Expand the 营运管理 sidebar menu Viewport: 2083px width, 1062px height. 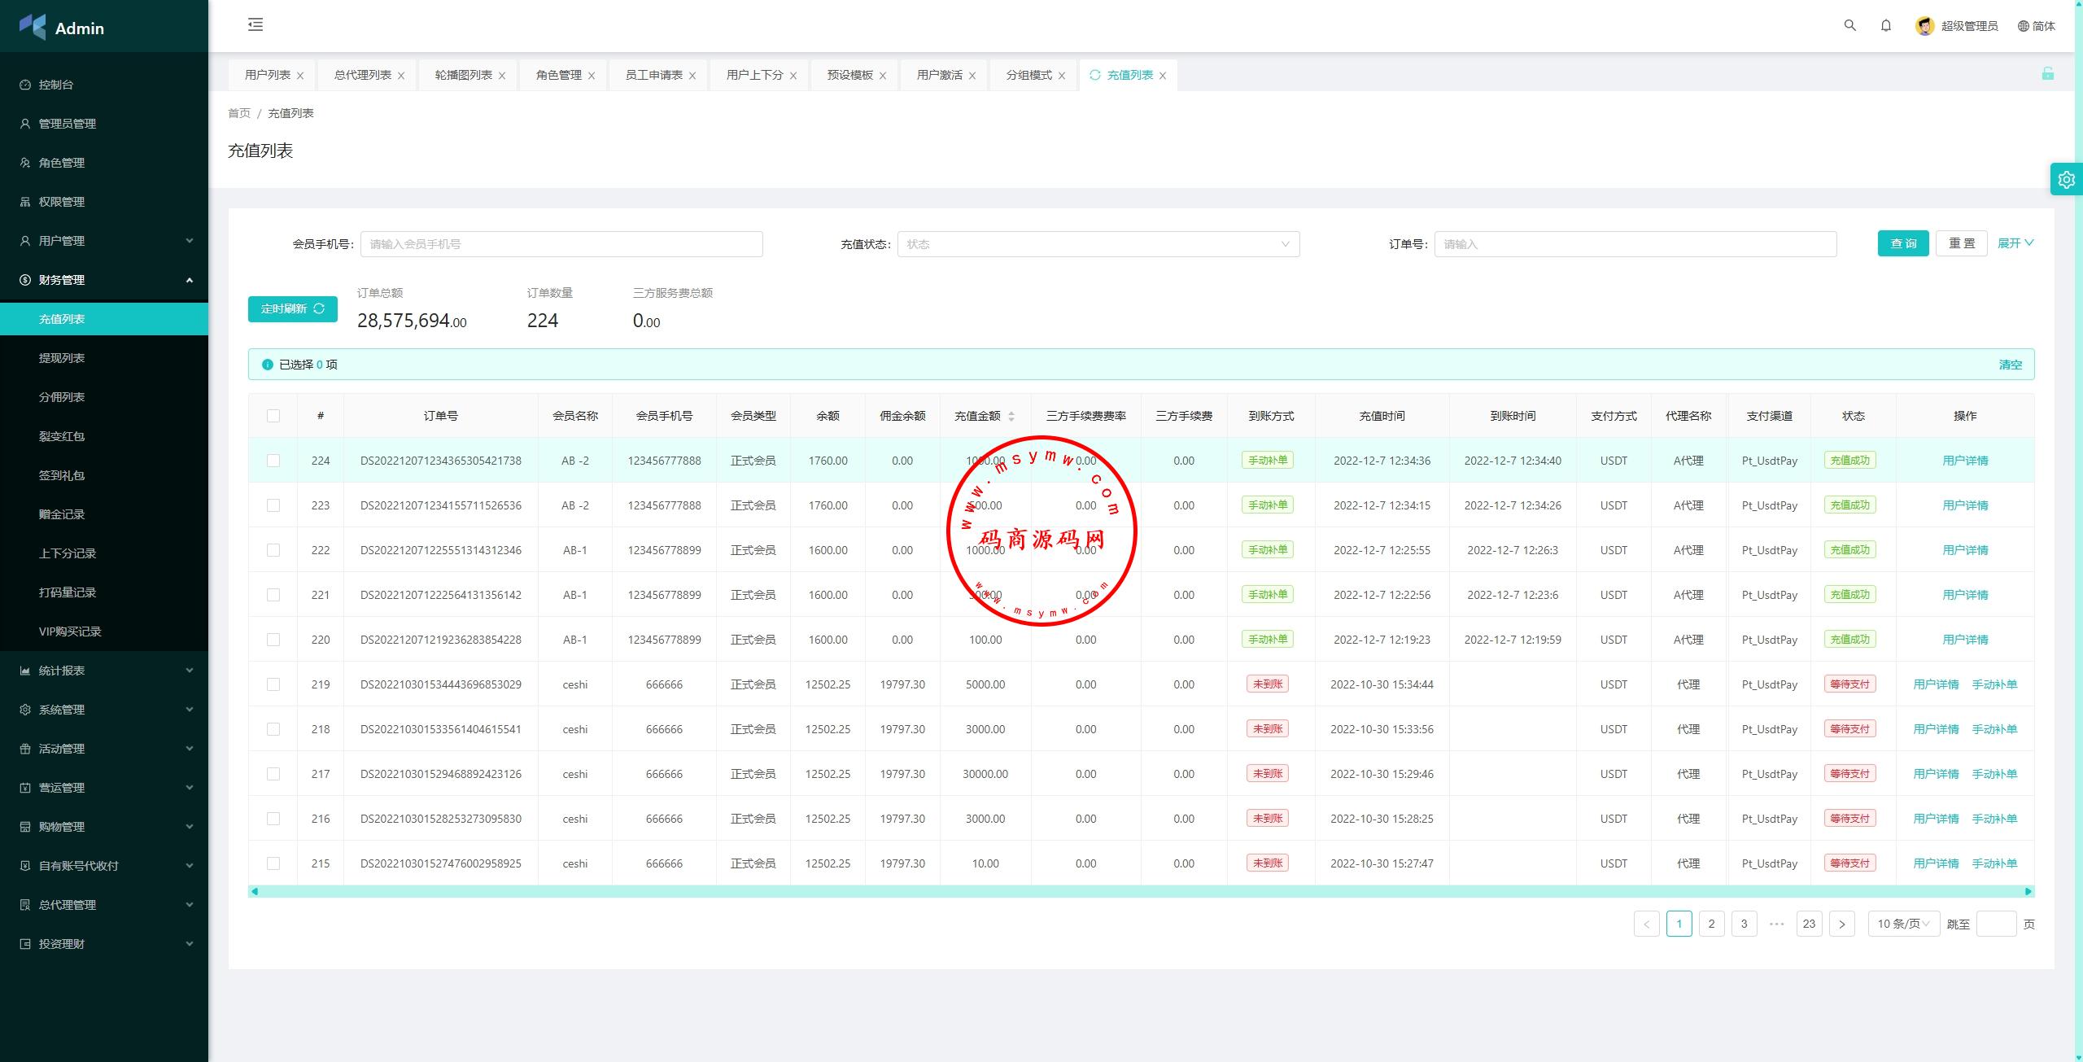click(104, 788)
